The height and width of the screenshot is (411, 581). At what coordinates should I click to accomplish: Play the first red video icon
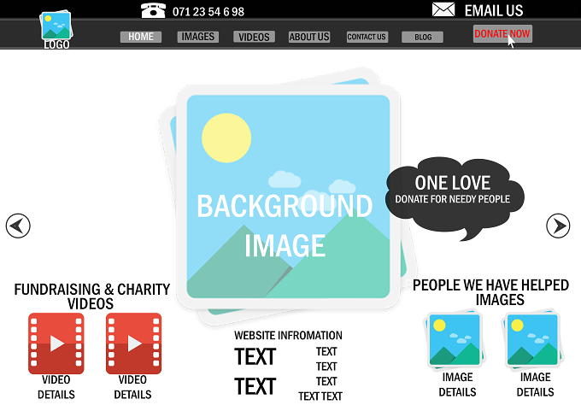click(x=56, y=343)
